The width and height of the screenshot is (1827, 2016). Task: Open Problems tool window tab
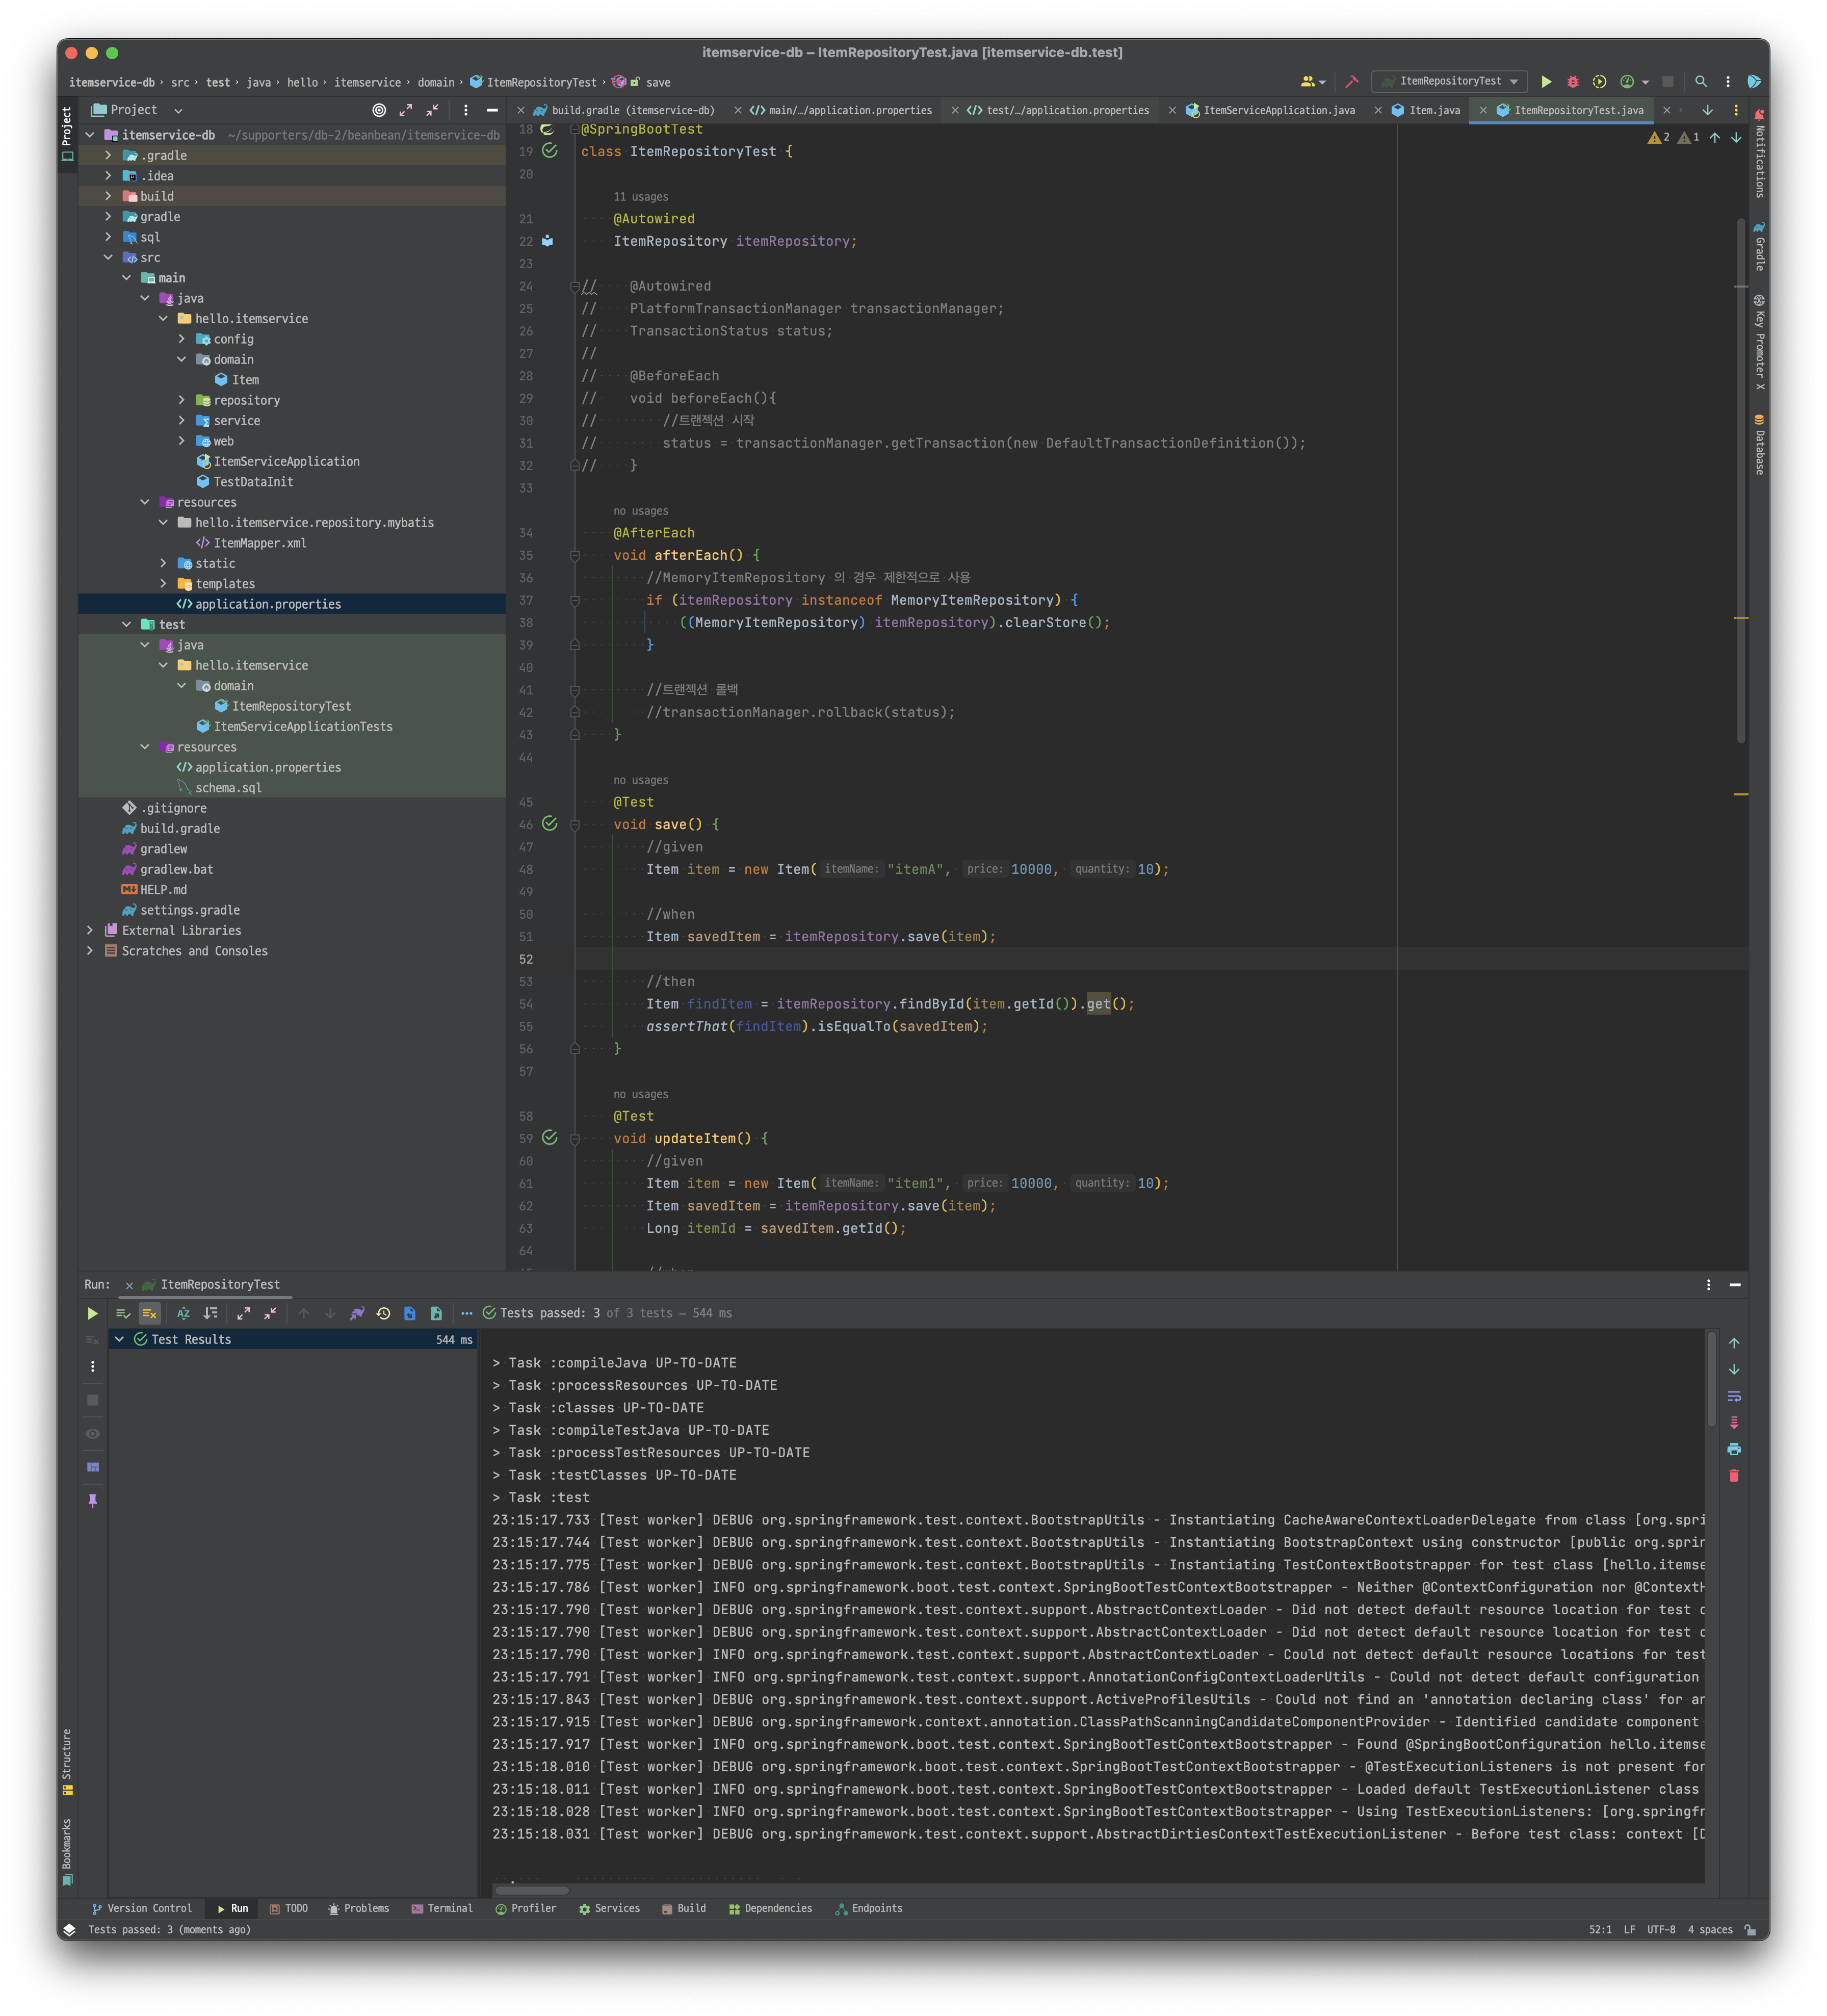358,1908
